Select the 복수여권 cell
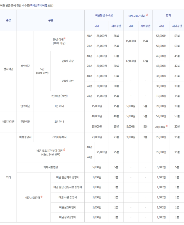The height and width of the screenshot is (225, 184). (x=25, y=66)
